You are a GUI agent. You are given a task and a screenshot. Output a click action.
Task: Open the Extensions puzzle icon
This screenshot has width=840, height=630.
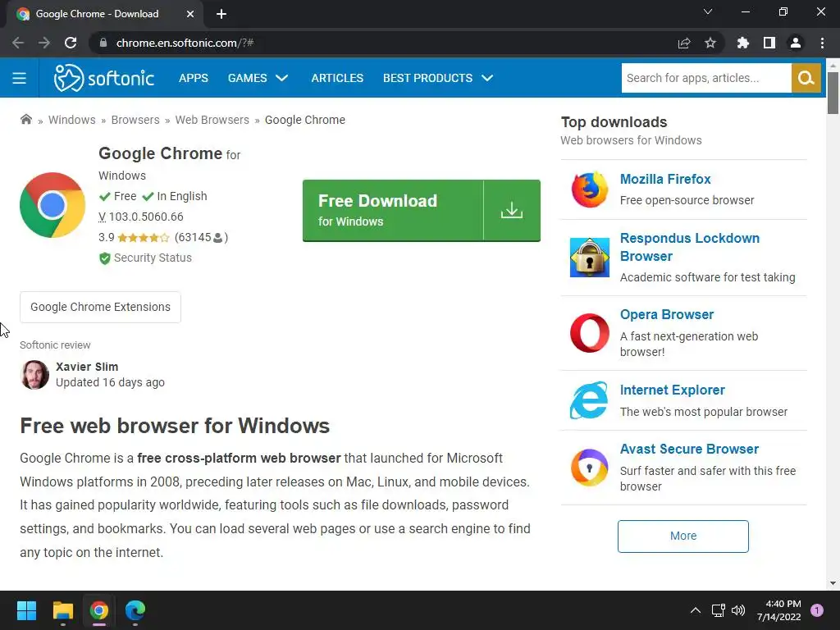(743, 43)
